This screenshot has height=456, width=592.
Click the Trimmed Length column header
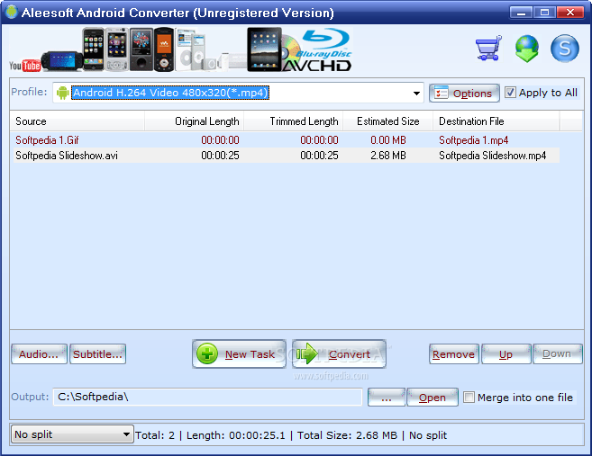pyautogui.click(x=294, y=121)
